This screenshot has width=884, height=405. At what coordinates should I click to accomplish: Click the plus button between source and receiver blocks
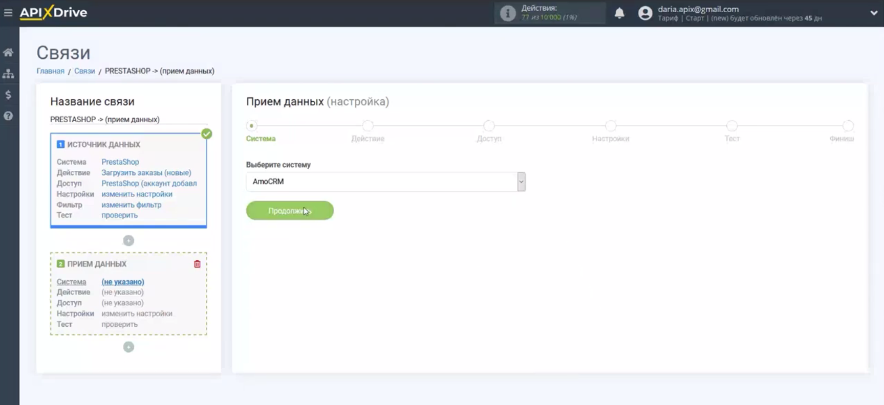pyautogui.click(x=128, y=240)
